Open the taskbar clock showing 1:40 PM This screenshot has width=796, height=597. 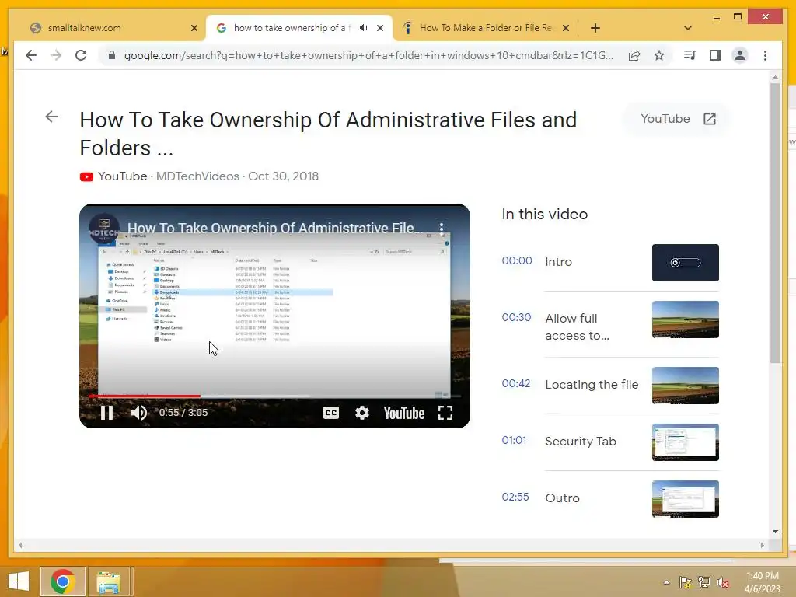pyautogui.click(x=762, y=582)
